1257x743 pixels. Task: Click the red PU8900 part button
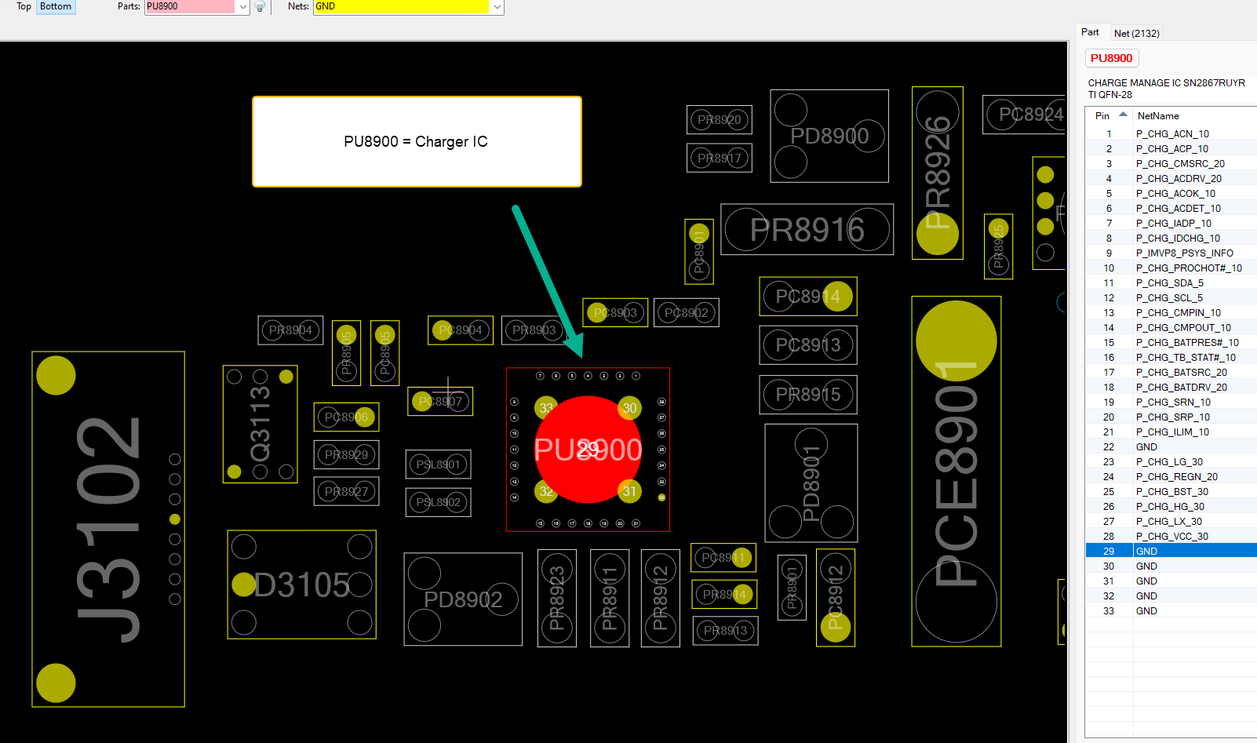(1111, 58)
